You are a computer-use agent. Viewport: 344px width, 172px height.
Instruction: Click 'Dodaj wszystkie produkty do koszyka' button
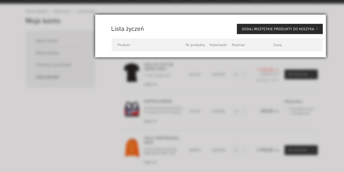[279, 29]
